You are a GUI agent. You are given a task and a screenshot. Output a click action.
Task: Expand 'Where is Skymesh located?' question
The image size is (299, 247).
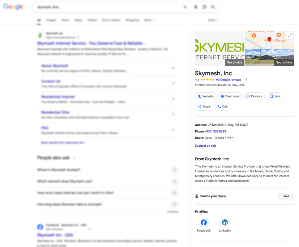tap(107, 170)
